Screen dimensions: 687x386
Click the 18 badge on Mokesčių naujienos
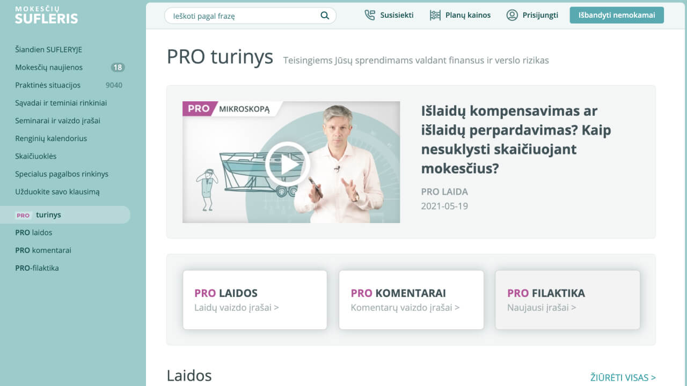(x=118, y=68)
